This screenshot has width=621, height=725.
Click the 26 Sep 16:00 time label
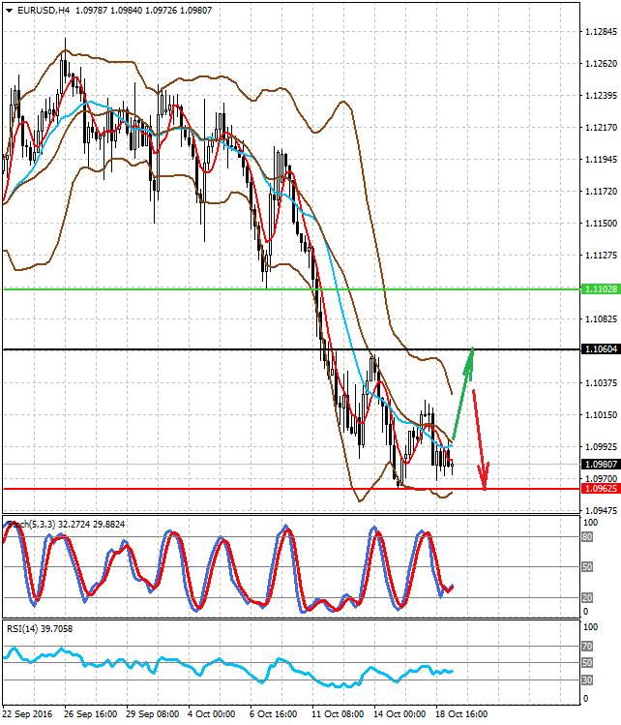coord(91,714)
